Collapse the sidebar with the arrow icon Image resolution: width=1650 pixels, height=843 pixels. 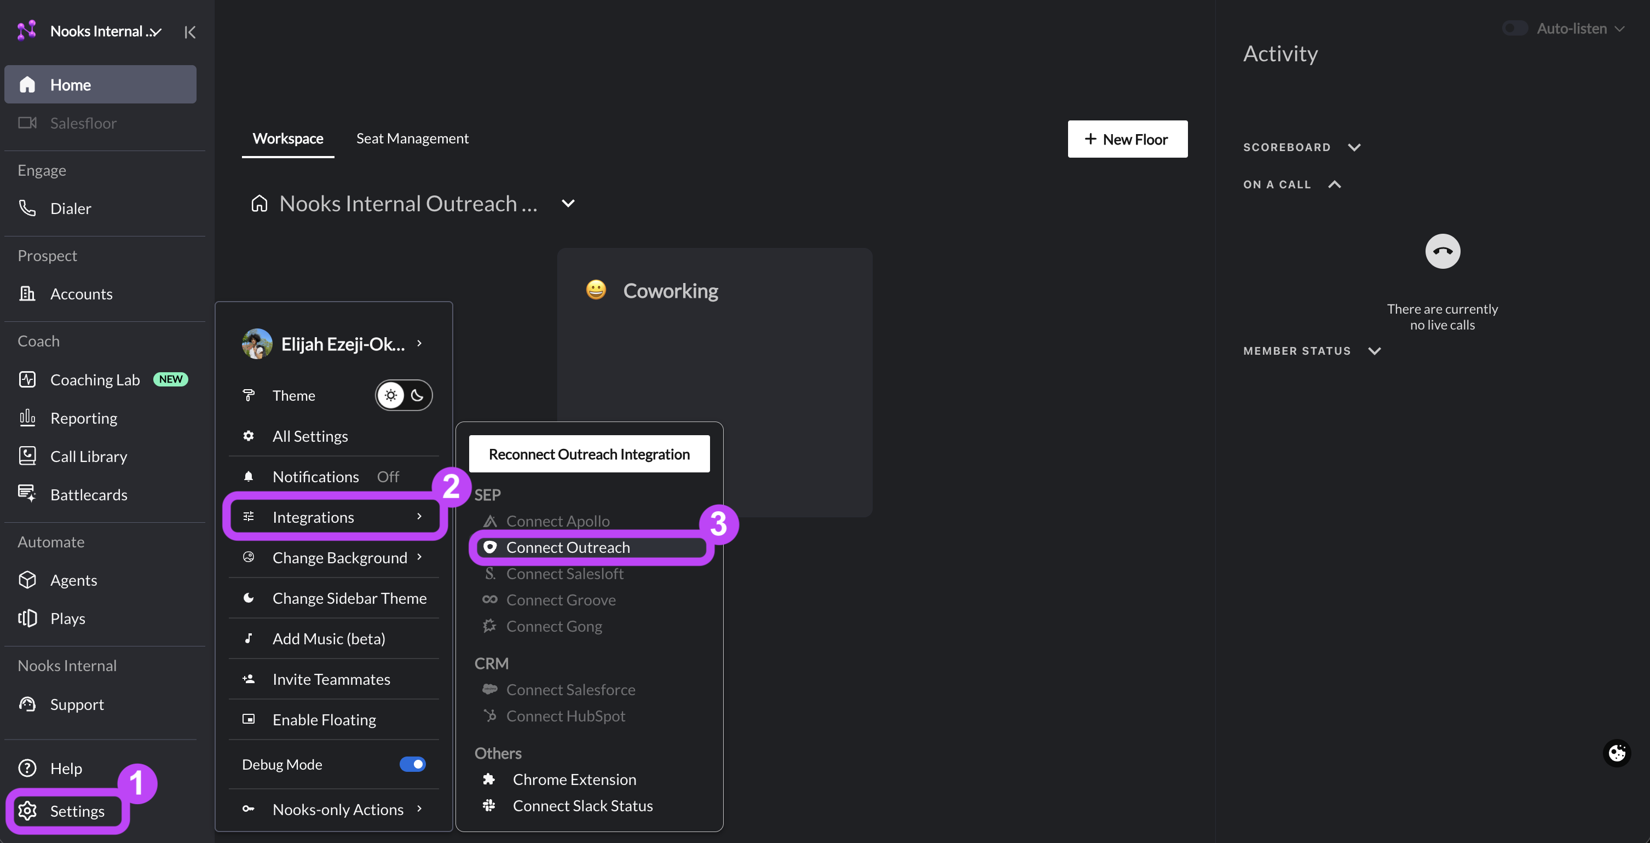click(x=189, y=32)
